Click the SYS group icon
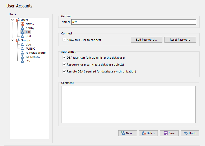 (23, 61)
